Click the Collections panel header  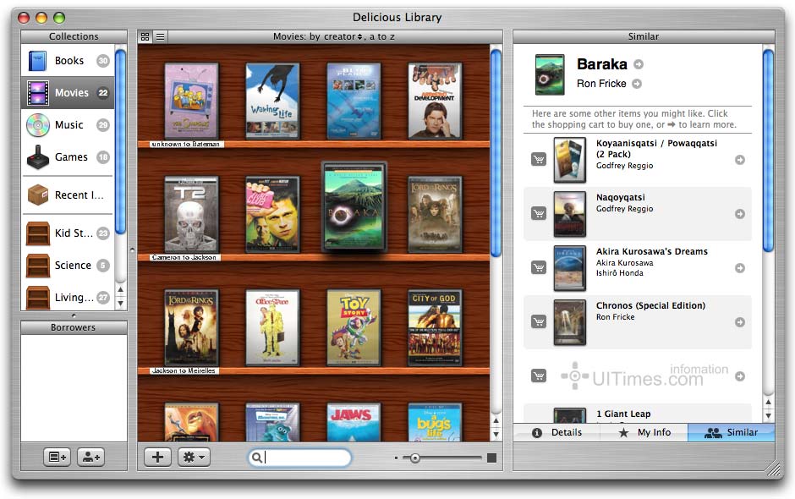click(x=74, y=36)
